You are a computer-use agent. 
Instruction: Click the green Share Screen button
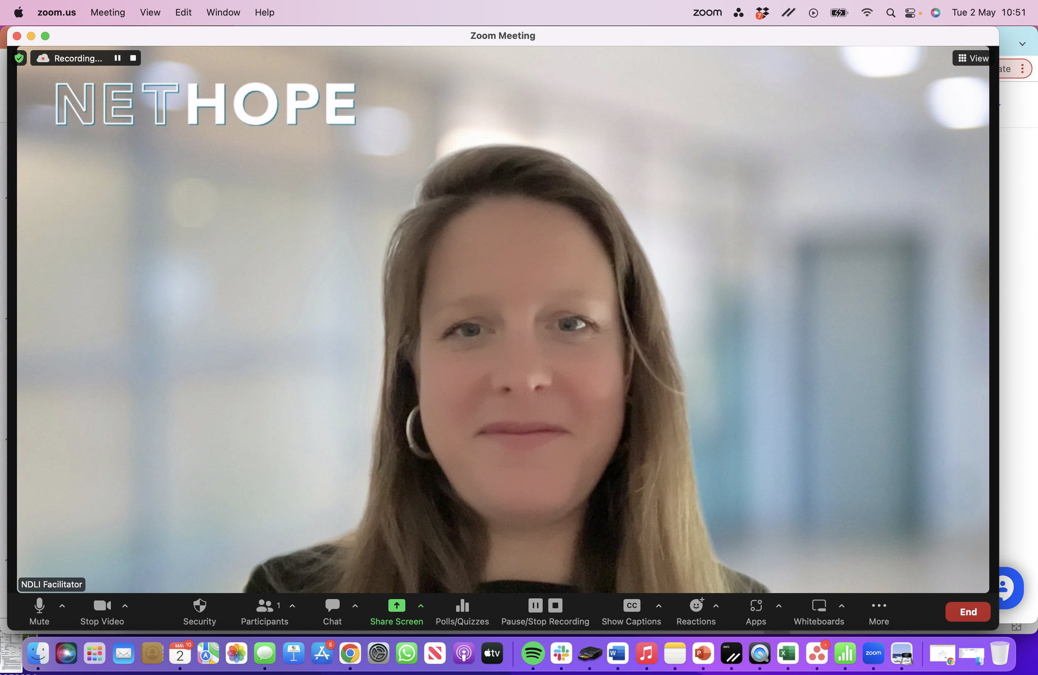click(x=396, y=606)
